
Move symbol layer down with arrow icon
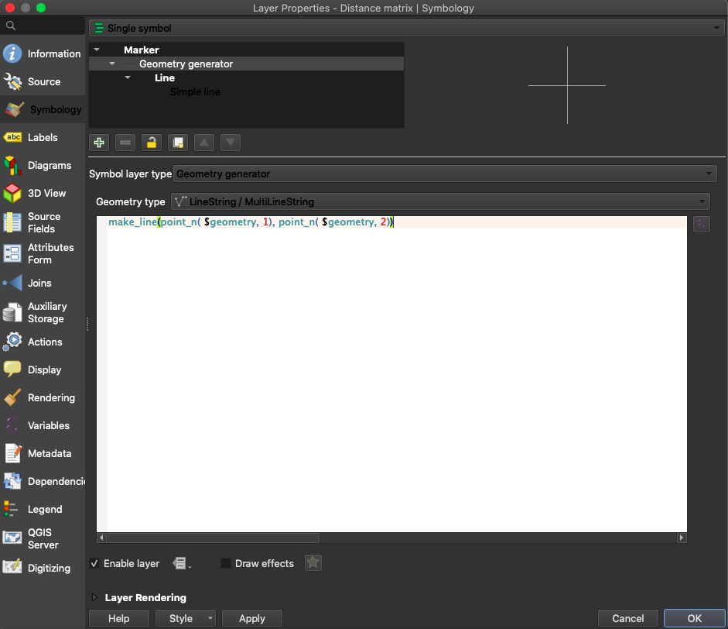[x=231, y=143]
